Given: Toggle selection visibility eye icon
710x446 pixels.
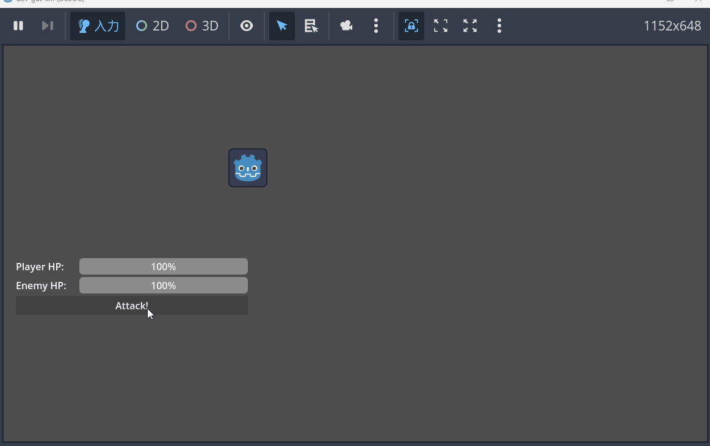Looking at the screenshot, I should 246,26.
